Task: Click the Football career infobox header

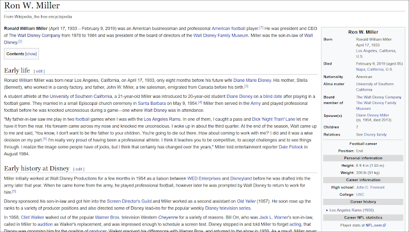Action: 363,144
